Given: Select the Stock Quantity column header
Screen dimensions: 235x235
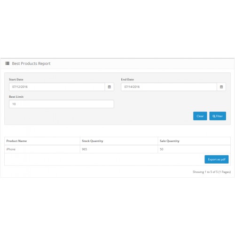Looking at the screenshot, I should (x=93, y=141).
